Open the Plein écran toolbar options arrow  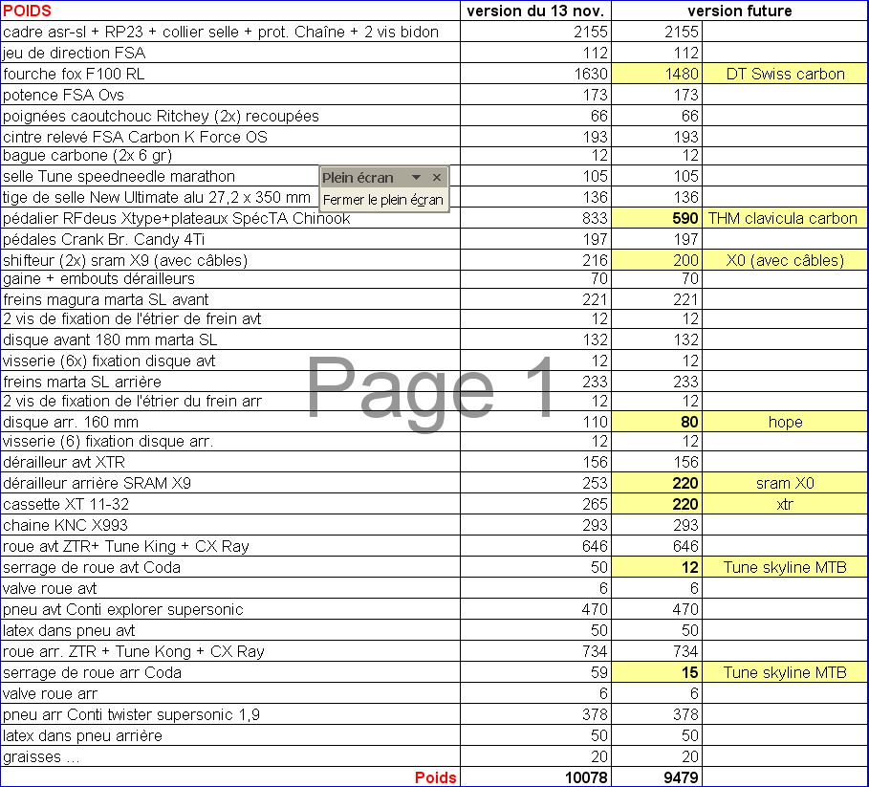[416, 177]
